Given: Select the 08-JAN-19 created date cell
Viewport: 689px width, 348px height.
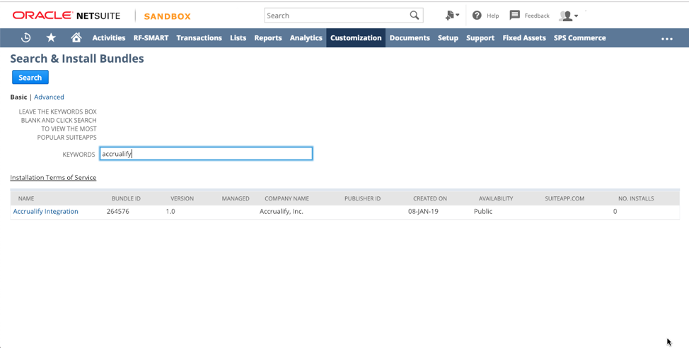Looking at the screenshot, I should coord(423,211).
